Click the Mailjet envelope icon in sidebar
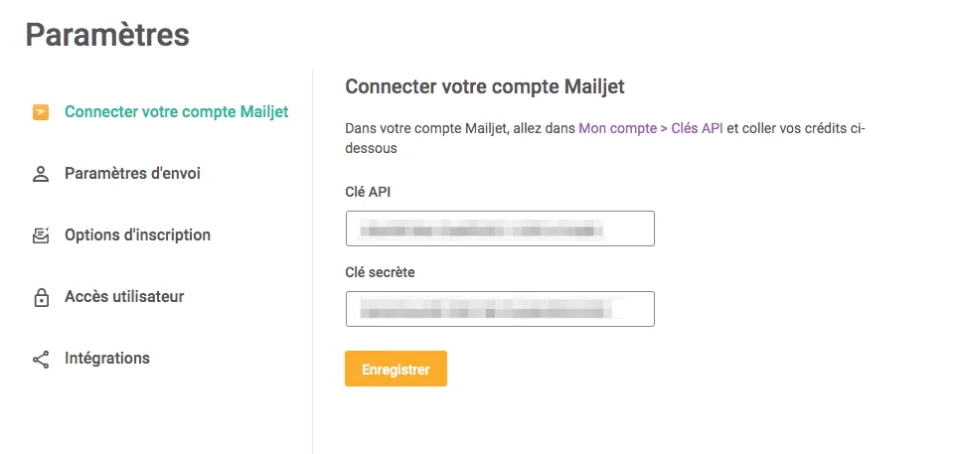954x454 pixels. pyautogui.click(x=41, y=112)
